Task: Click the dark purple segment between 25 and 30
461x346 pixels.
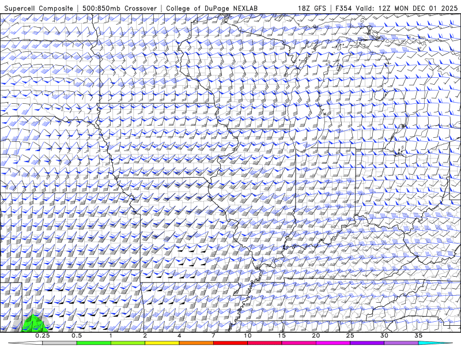Action: tap(367, 343)
